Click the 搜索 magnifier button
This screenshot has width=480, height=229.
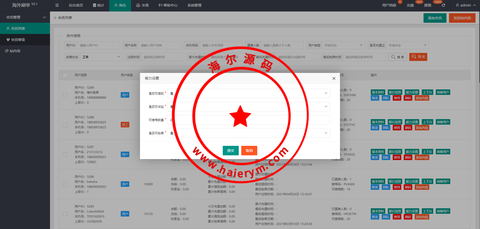pos(397,57)
